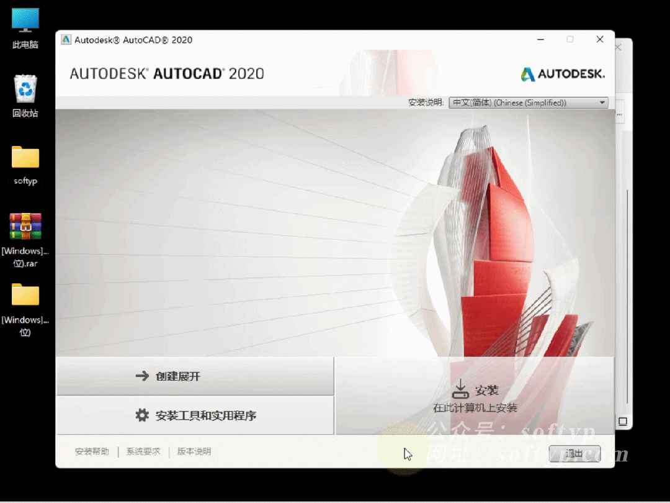Click 安装 在此计算机上安装 button
The width and height of the screenshot is (670, 503).
pos(475,396)
